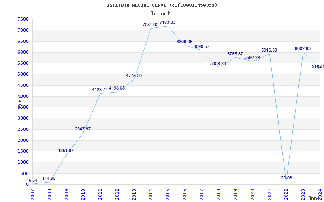The image size is (324, 202).
Task: Click the 2021 year axis label
Action: point(269,194)
